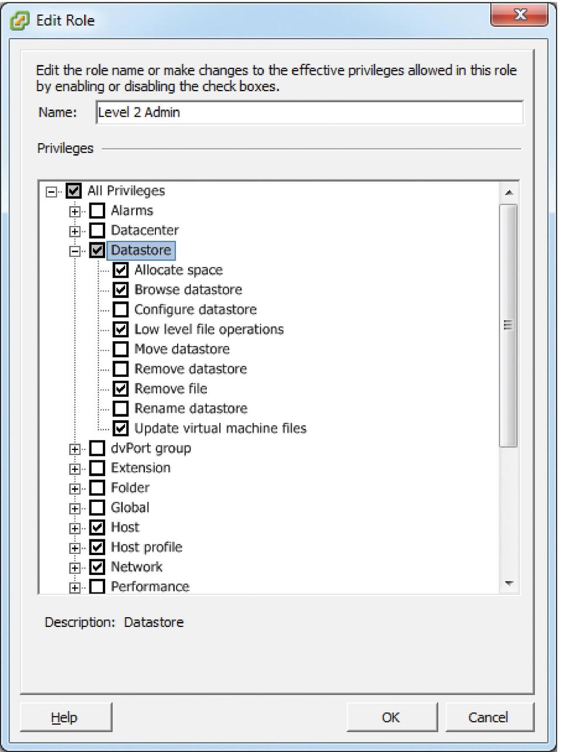Image resolution: width=561 pixels, height=752 pixels.
Task: Expand the Global privilege group
Action: [75, 508]
